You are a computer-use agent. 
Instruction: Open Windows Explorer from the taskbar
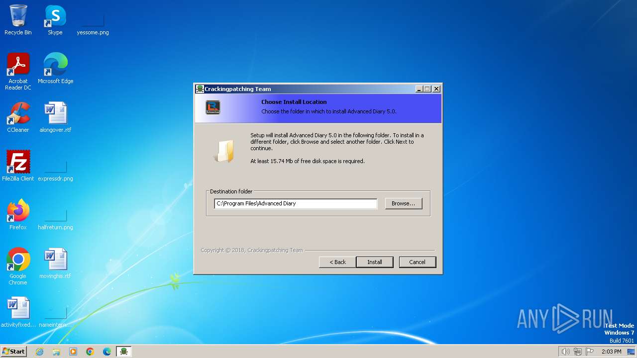tap(56, 352)
